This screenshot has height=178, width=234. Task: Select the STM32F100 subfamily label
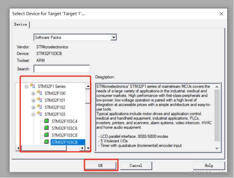pos(55,93)
